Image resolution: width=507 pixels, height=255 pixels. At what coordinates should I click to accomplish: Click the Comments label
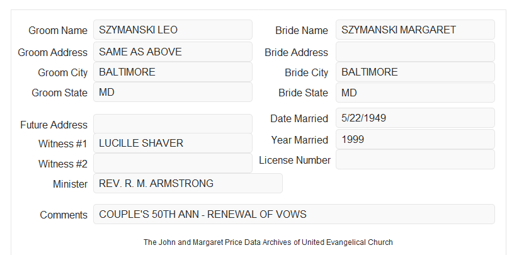point(64,215)
